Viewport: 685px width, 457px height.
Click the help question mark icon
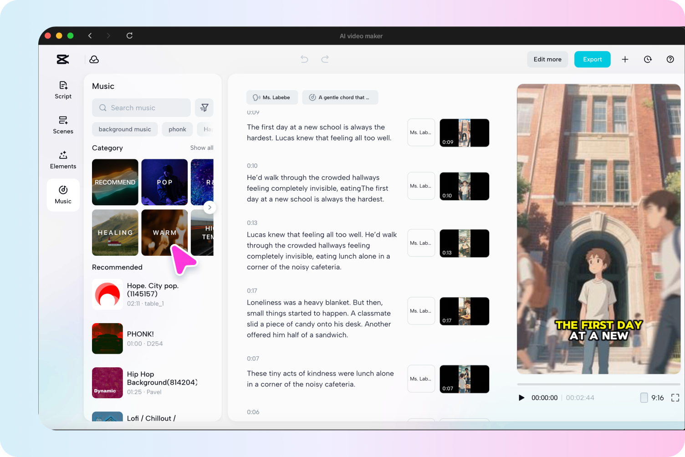pyautogui.click(x=670, y=59)
